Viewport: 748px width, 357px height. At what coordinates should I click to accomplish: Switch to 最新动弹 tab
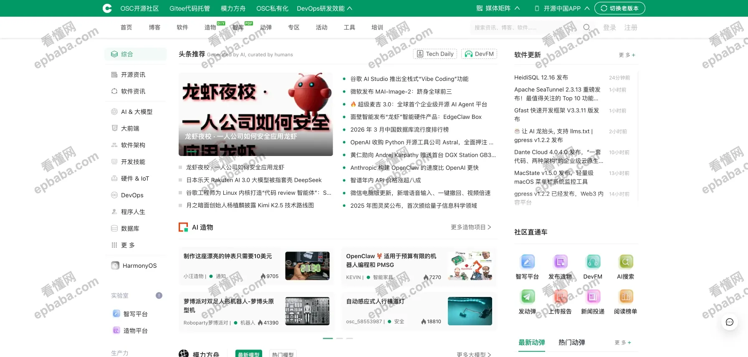(532, 342)
